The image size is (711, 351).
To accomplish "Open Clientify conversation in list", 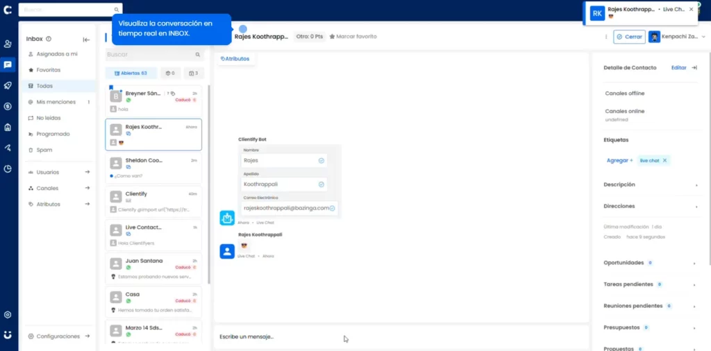I will [x=153, y=202].
